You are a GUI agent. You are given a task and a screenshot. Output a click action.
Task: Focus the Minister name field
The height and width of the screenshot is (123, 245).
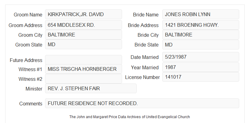[x=91, y=88]
